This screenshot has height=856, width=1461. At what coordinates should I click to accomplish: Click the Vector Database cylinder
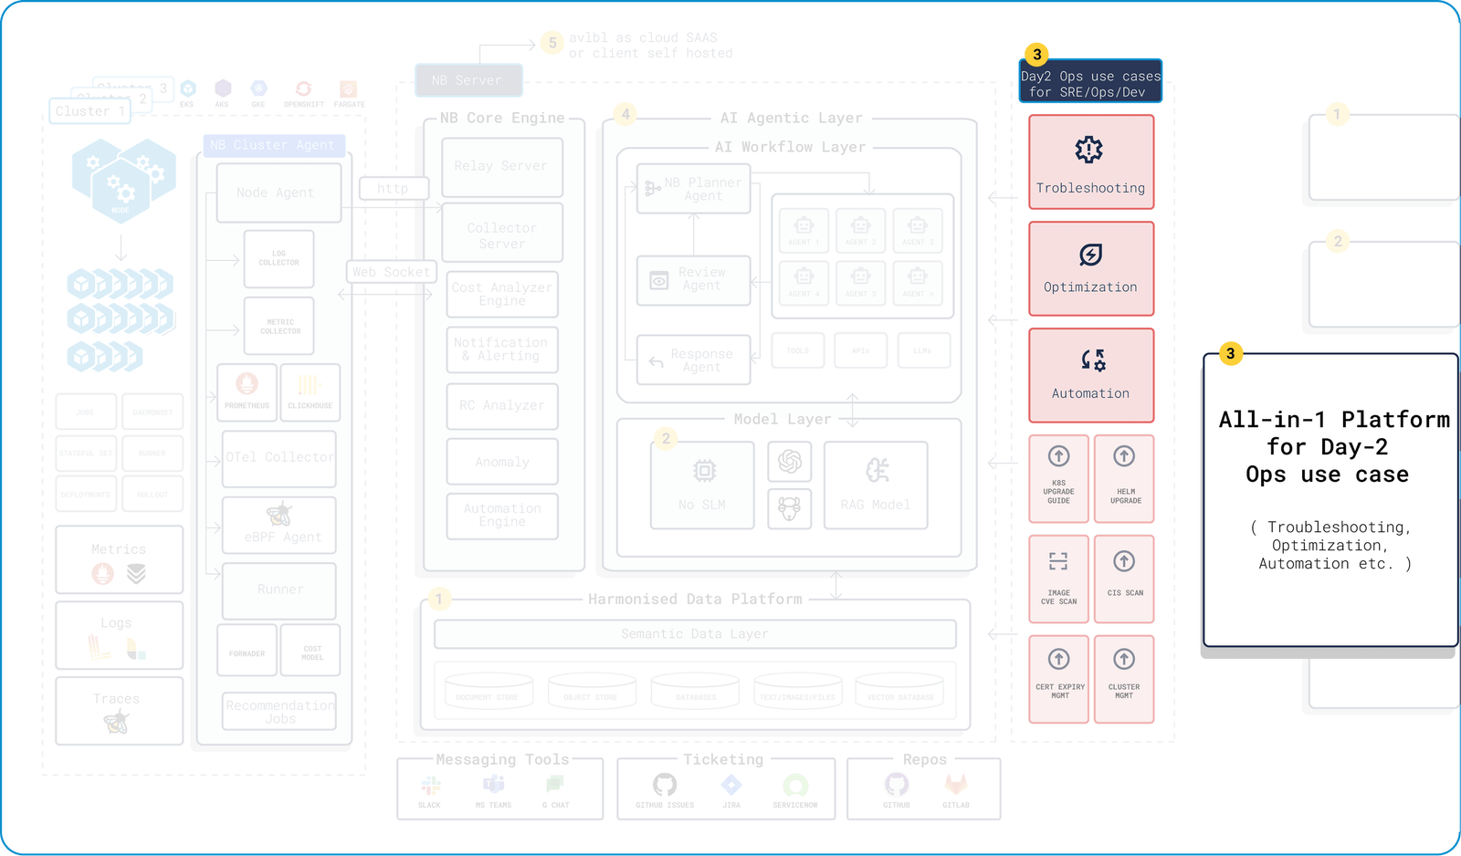tap(899, 690)
